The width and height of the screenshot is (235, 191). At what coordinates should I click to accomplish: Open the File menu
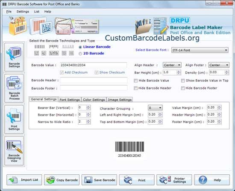click(x=9, y=12)
